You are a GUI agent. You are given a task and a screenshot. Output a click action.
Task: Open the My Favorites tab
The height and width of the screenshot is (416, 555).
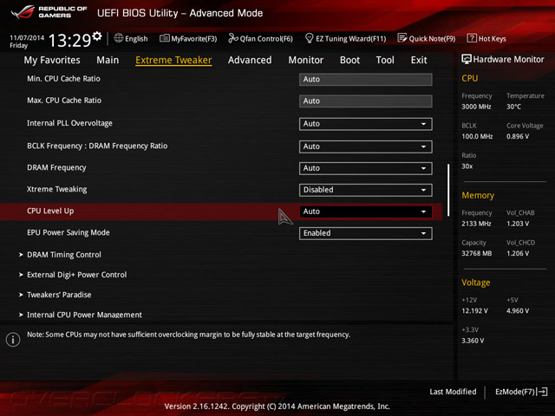pos(52,60)
